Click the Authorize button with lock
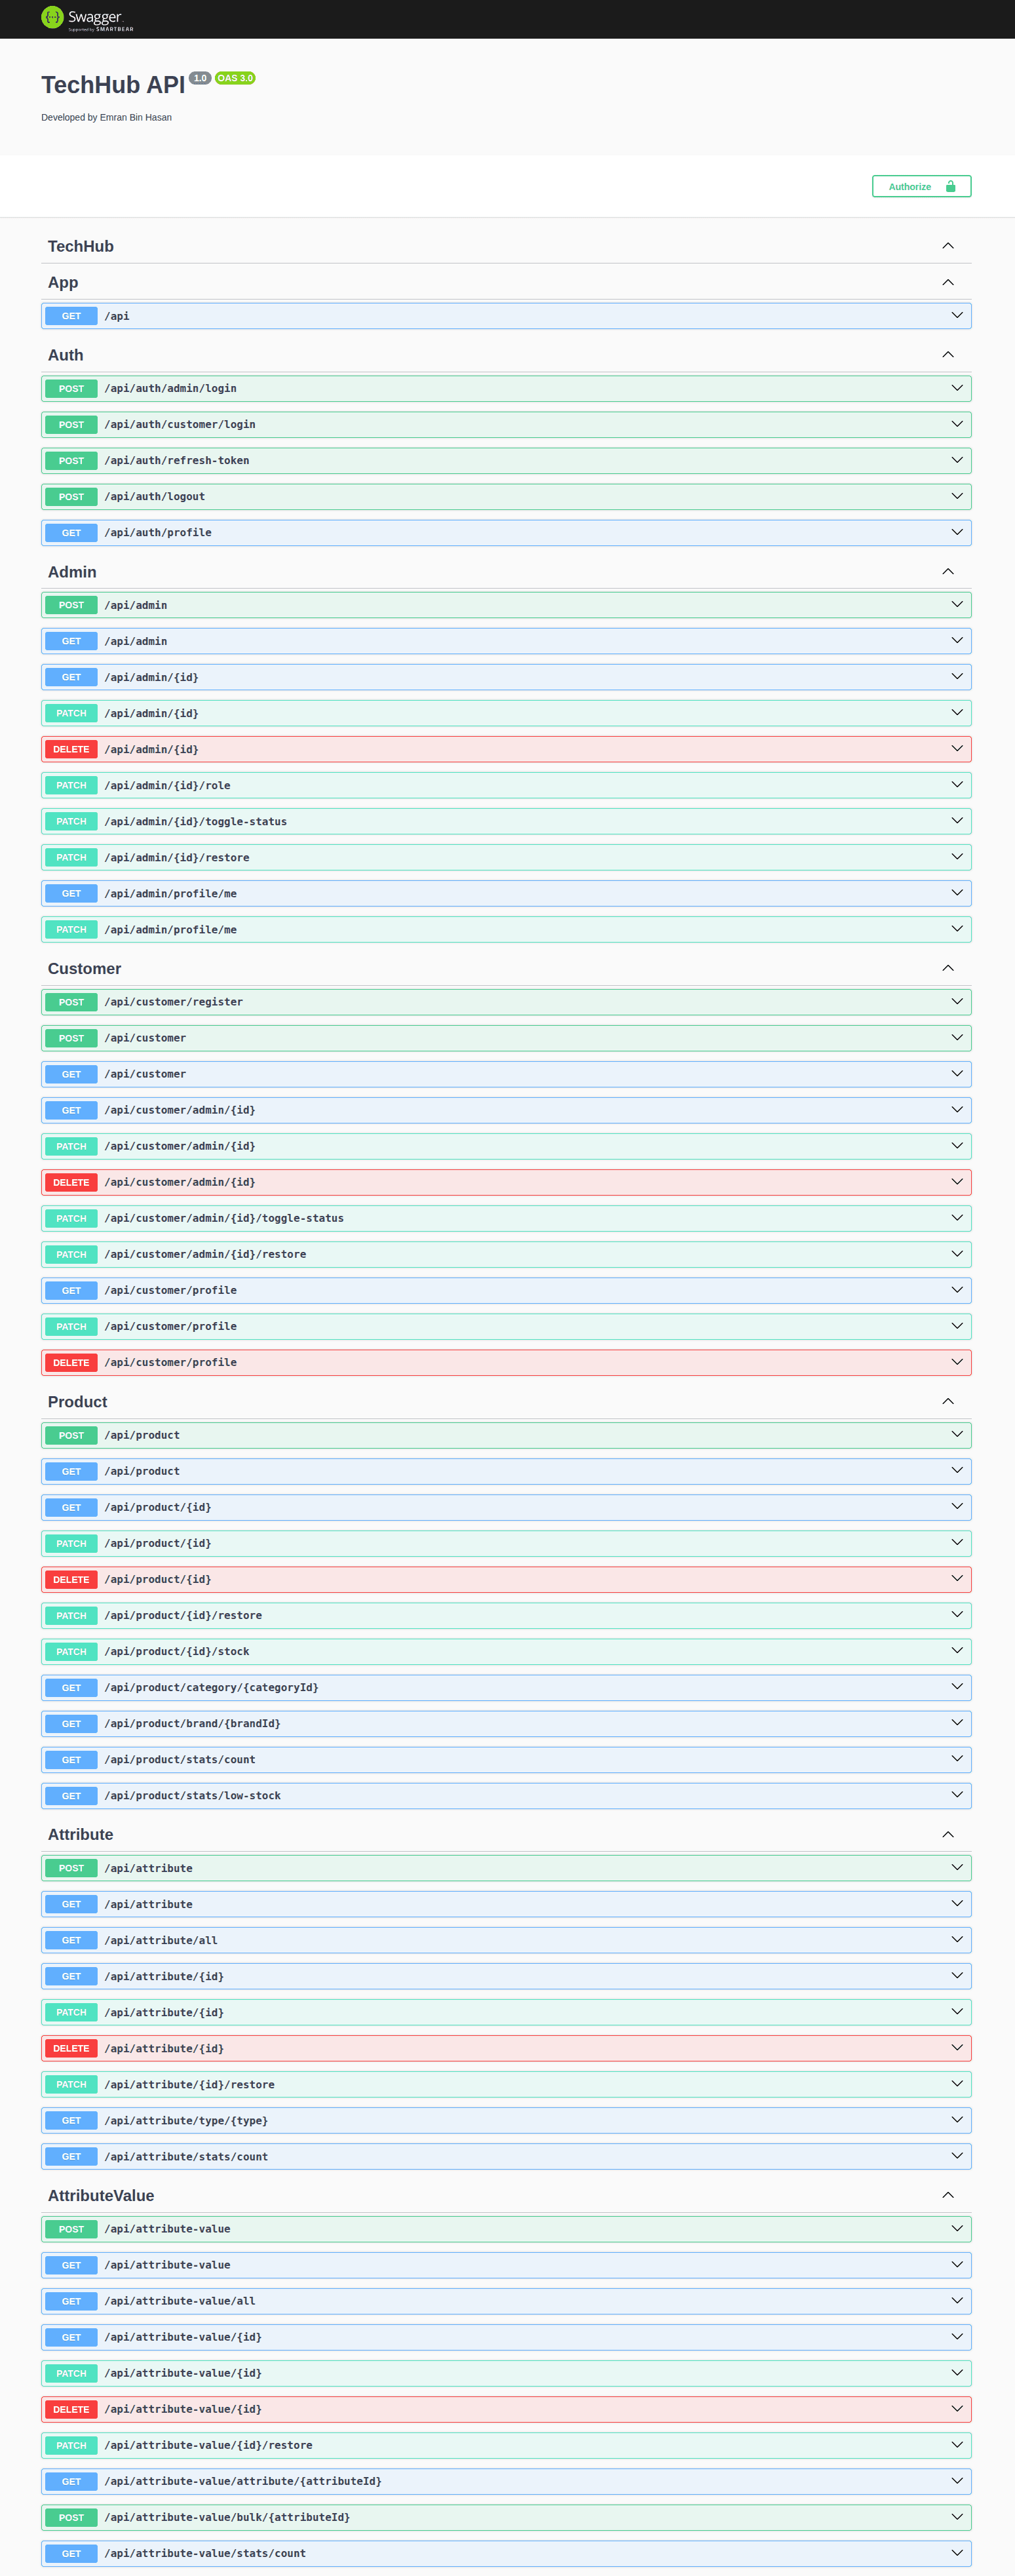 point(920,187)
